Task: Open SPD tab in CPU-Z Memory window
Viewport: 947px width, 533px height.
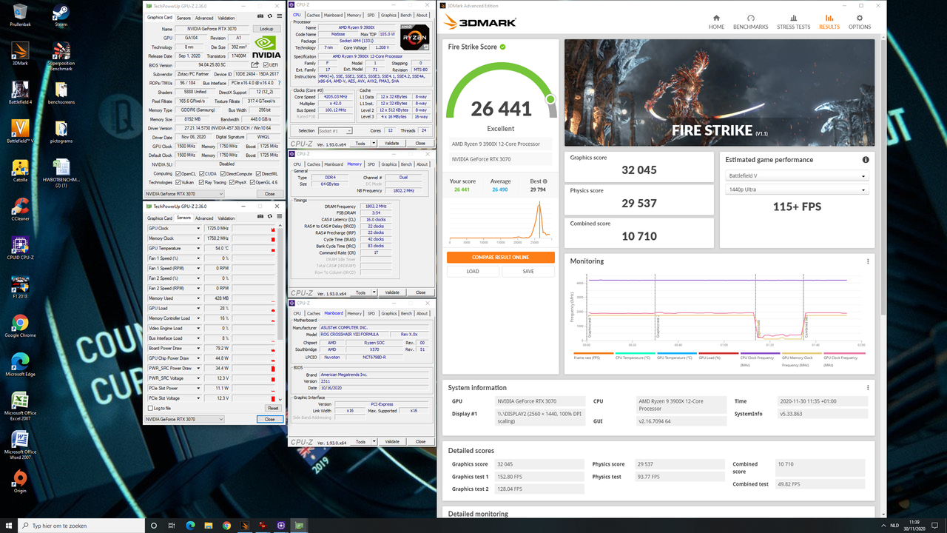Action: tap(371, 164)
